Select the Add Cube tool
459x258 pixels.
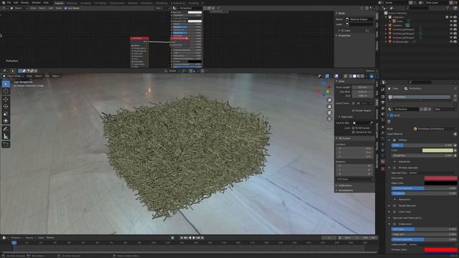pyautogui.click(x=6, y=144)
